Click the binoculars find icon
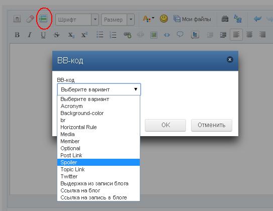This screenshot has width=273, height=211. click(x=225, y=19)
